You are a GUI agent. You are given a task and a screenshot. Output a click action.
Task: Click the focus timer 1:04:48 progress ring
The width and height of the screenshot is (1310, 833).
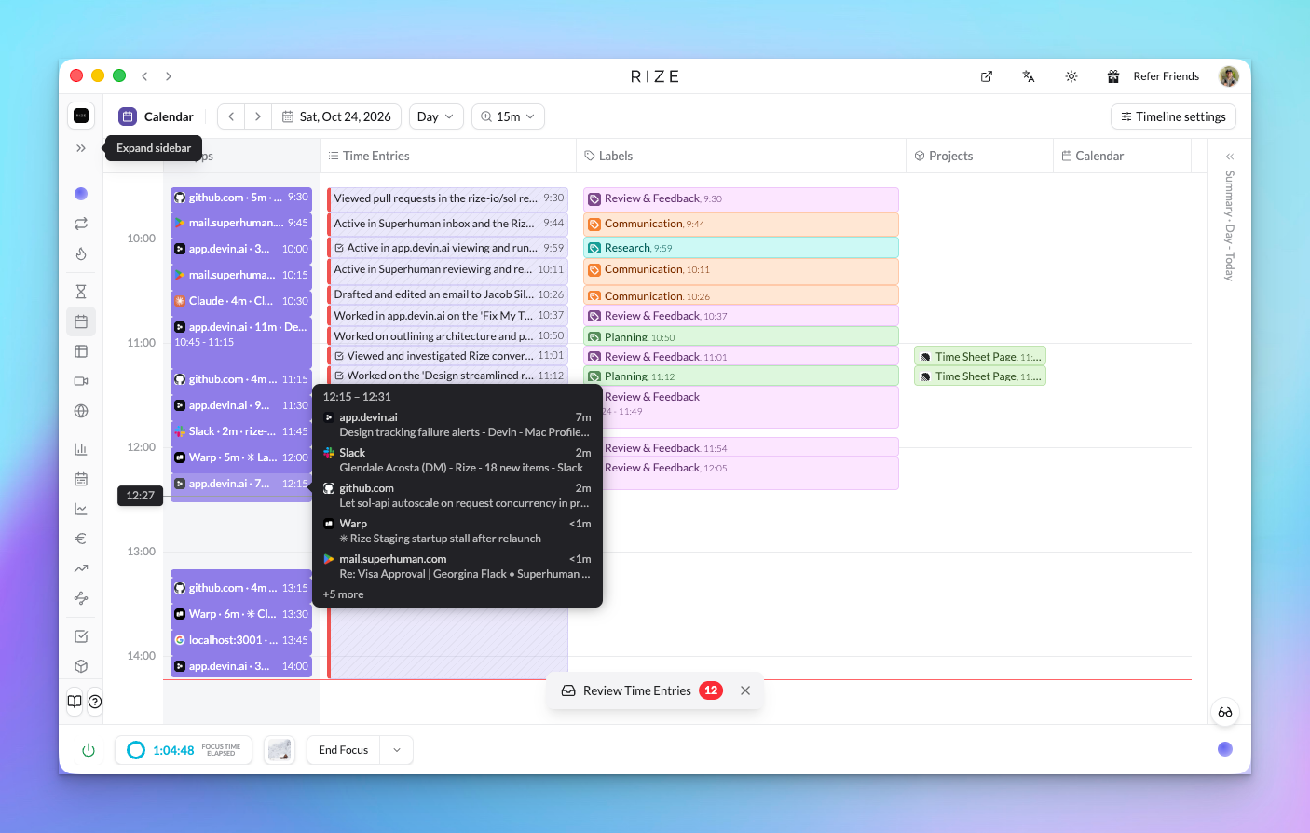pyautogui.click(x=136, y=750)
